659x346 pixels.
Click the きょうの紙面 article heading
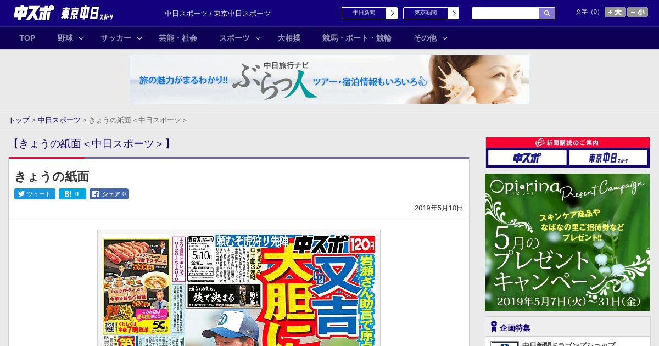point(52,176)
